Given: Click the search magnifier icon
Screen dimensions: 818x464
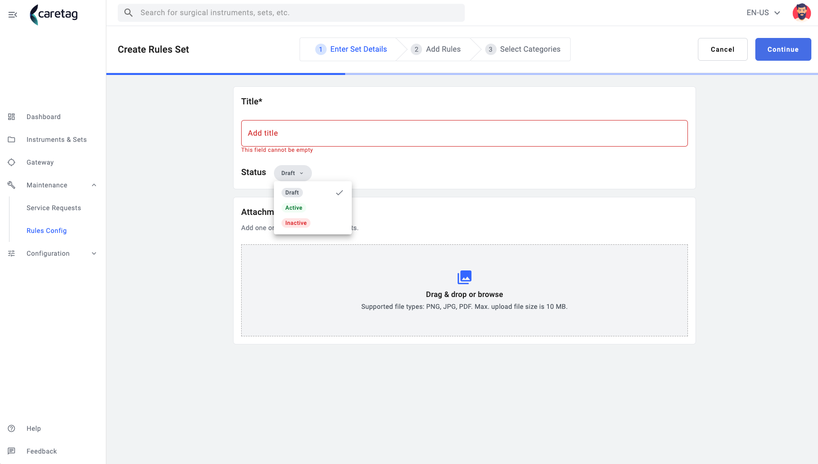Looking at the screenshot, I should [x=128, y=13].
